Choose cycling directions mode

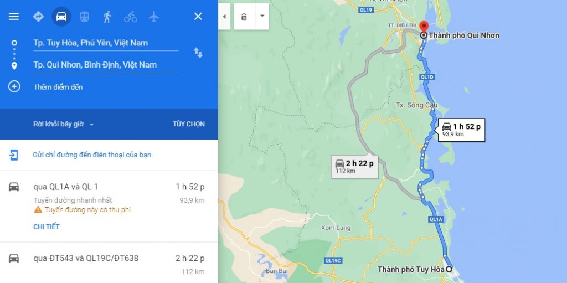coord(131,17)
